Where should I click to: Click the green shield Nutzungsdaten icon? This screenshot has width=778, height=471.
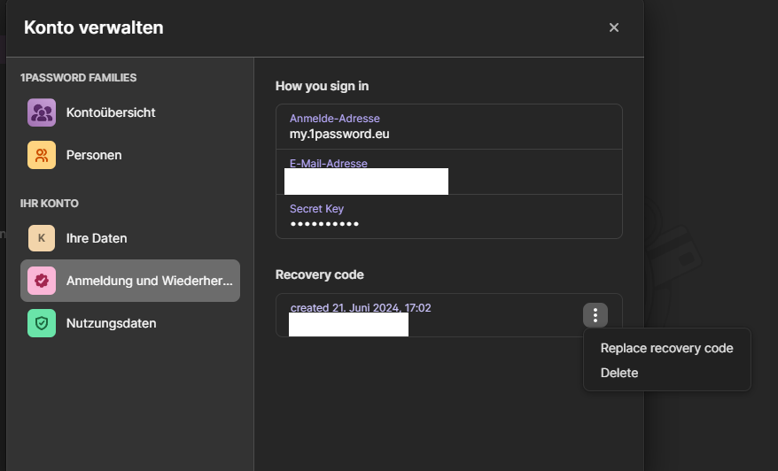click(x=42, y=323)
